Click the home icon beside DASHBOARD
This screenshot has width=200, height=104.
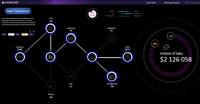coord(3,3)
